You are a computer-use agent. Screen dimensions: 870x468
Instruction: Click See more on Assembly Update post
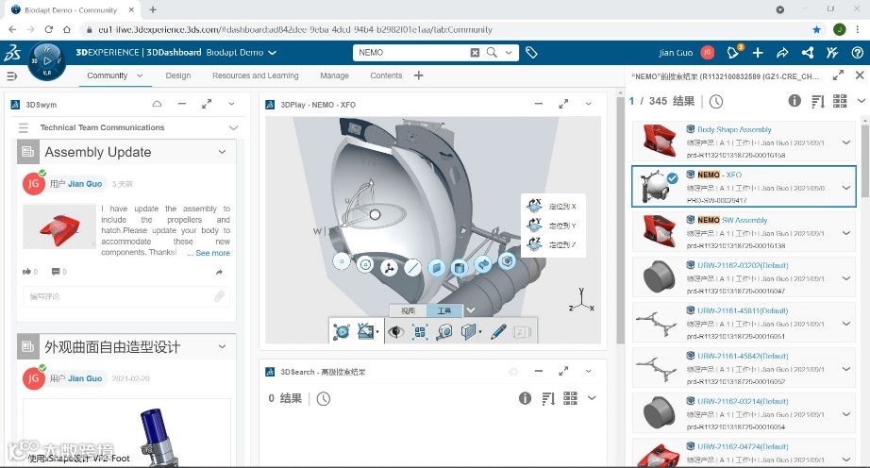(x=212, y=253)
